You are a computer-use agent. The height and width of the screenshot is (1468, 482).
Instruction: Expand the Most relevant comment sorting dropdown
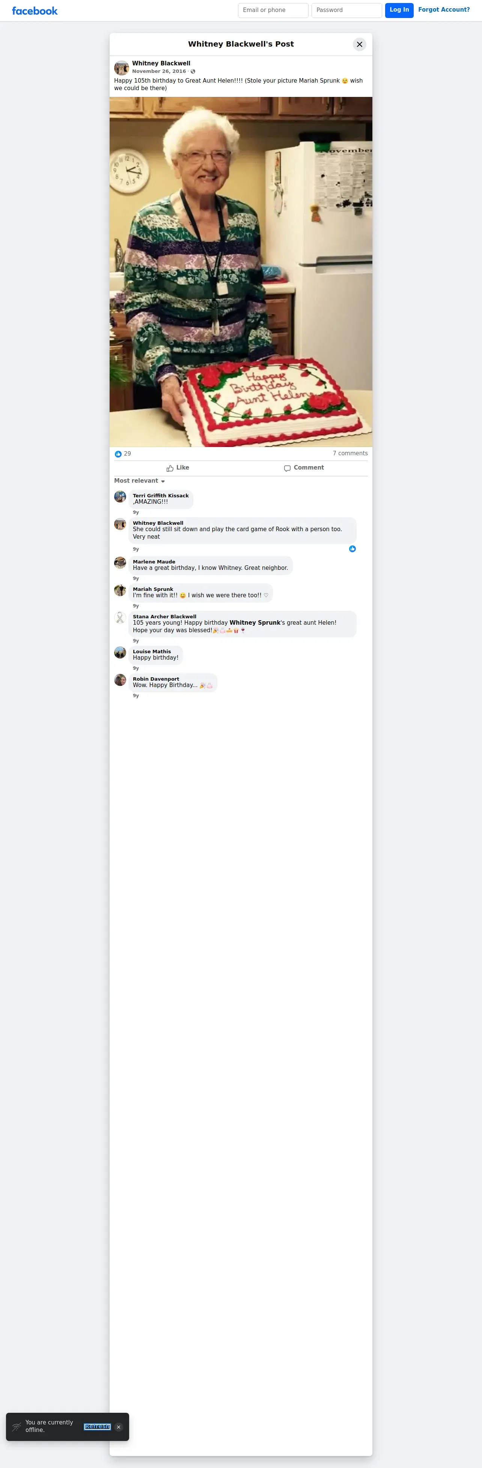pyautogui.click(x=140, y=481)
